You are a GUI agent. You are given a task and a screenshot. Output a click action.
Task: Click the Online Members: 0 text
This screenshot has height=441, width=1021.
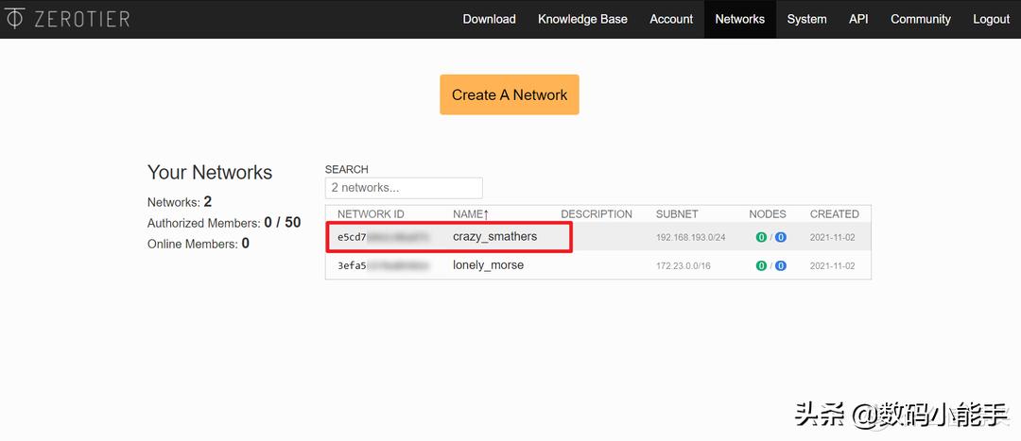[x=199, y=244]
